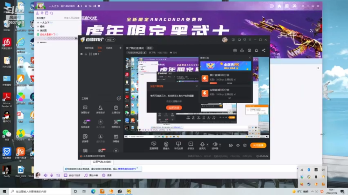Open the YY home icon in top bar

coord(279,6)
